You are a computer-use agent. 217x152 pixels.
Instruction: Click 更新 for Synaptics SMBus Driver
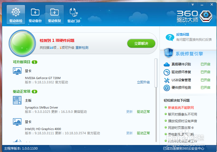coord(129,112)
